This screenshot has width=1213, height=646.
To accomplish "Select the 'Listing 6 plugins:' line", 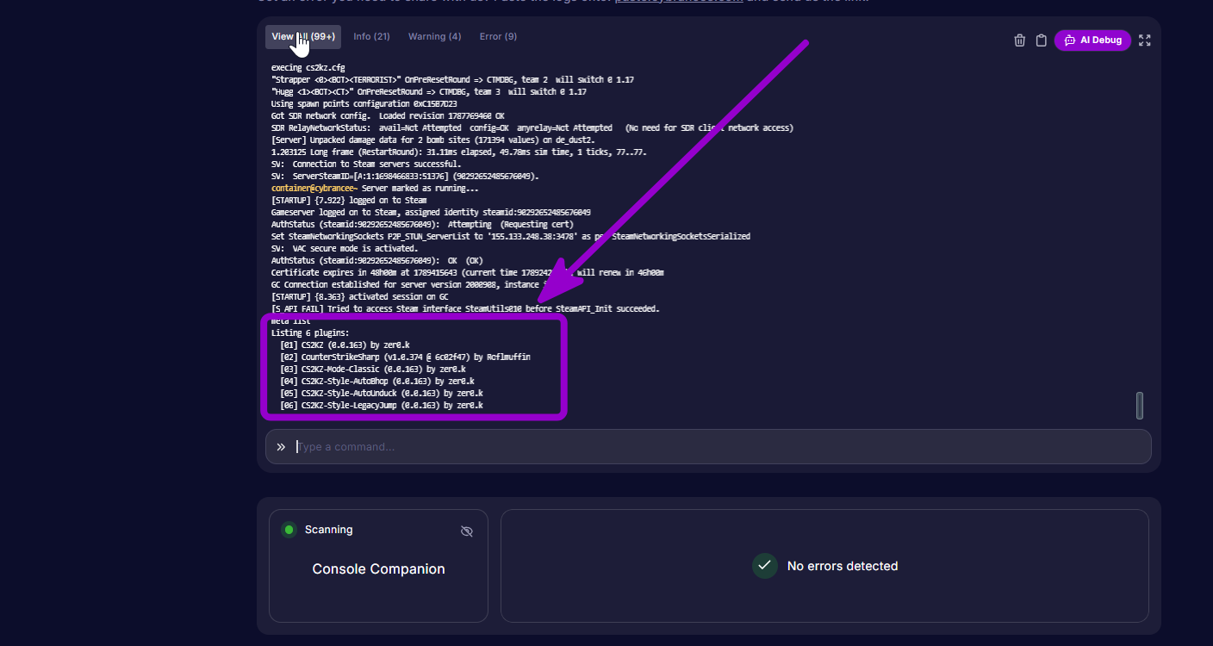I will (309, 332).
